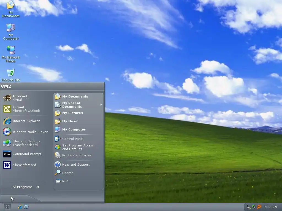The height and width of the screenshot is (211, 282).
Task: Open My Pictures folder entry
Action: 78,113
